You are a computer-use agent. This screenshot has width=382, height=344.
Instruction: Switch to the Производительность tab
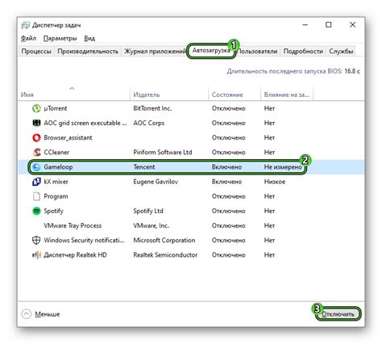click(x=88, y=51)
